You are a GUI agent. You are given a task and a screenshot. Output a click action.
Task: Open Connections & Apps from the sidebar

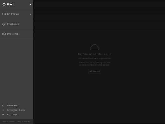click(16, 110)
